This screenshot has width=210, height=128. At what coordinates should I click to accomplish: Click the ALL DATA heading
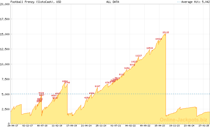point(112,2)
